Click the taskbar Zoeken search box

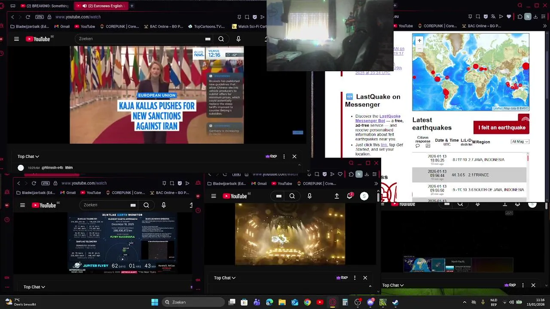pos(194,302)
